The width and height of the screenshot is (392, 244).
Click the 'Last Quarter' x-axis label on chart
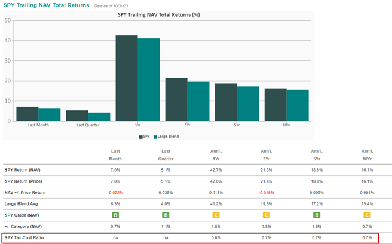click(88, 125)
